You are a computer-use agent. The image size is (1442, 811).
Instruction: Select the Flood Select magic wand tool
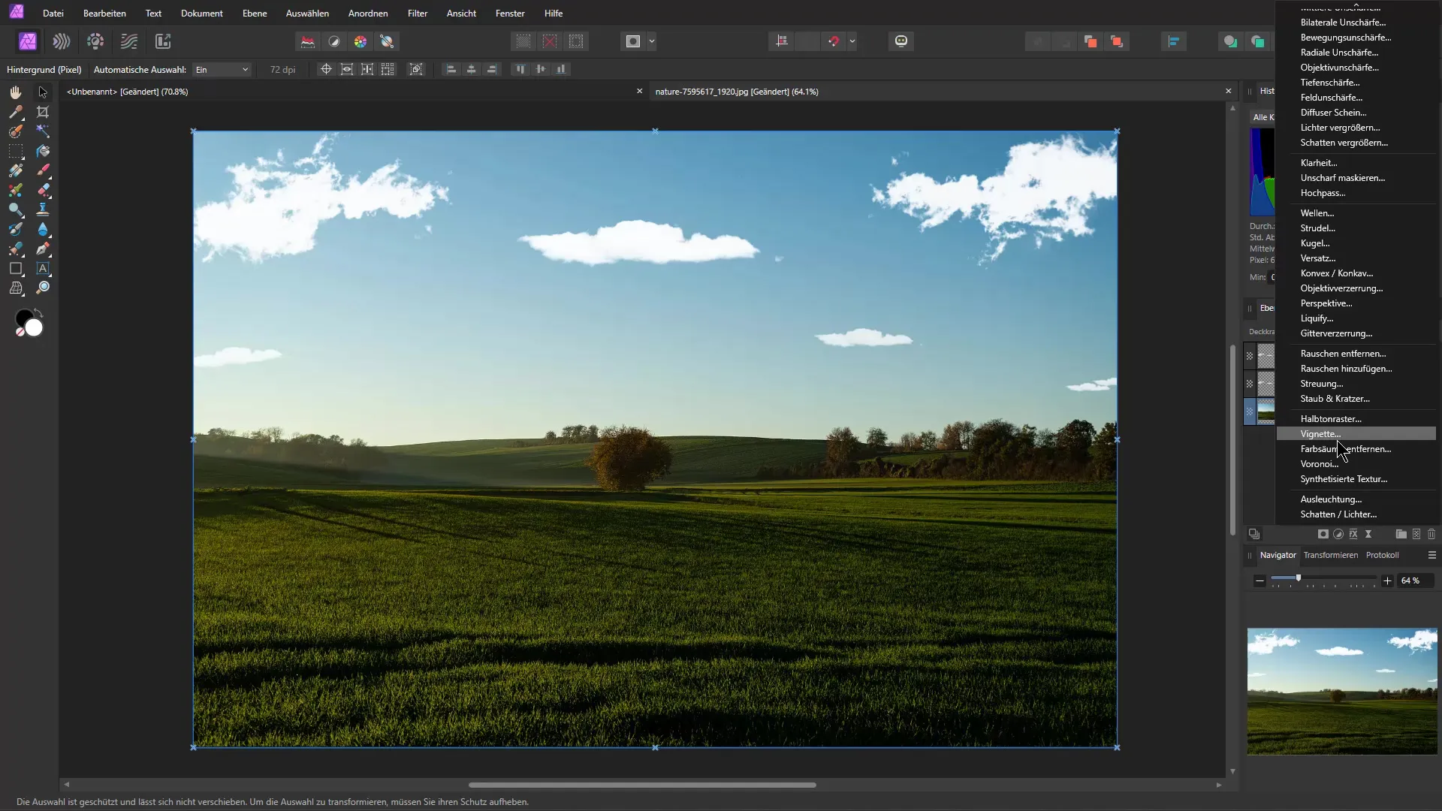(x=43, y=131)
